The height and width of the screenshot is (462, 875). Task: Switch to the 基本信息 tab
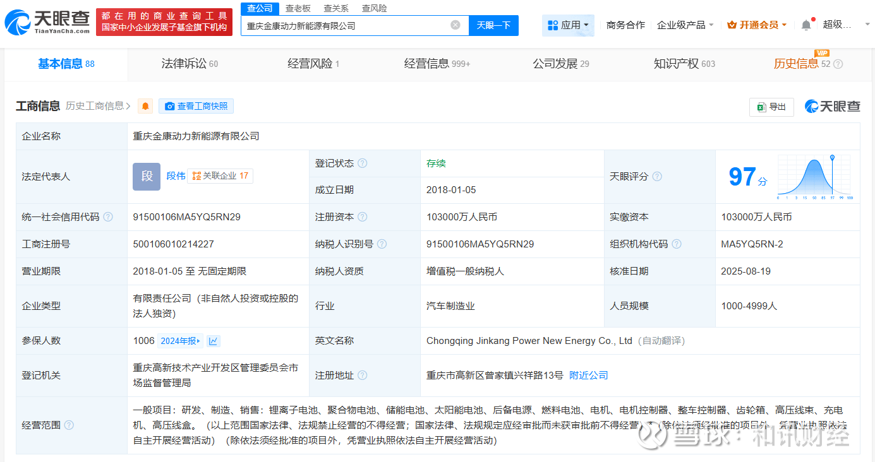click(66, 64)
